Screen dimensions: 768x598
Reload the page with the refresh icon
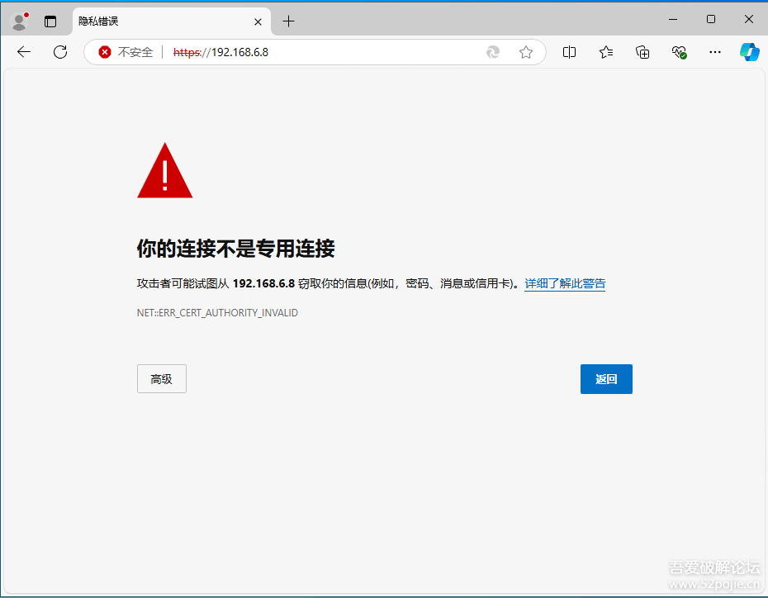click(59, 51)
